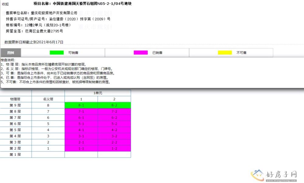This screenshot has width=304, height=183.
Task: Click the yellow 不可售 legend swatch
Action: coord(225,53)
